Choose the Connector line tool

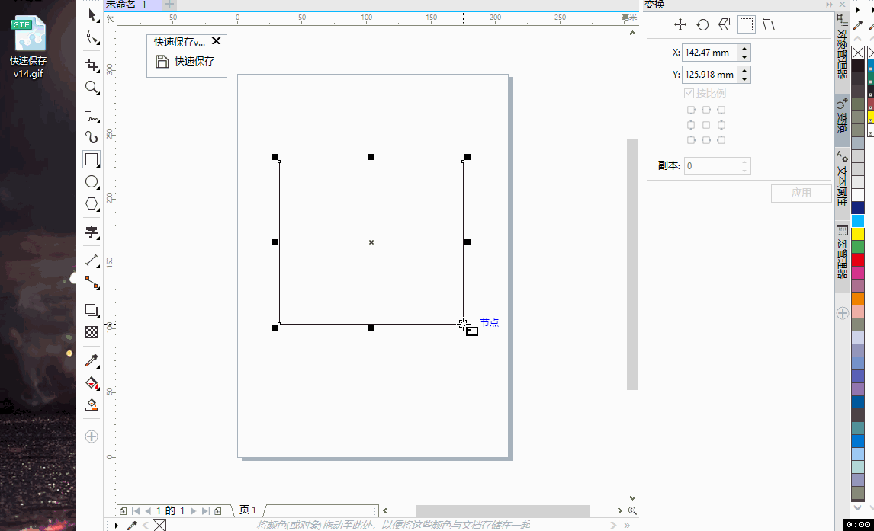[92, 283]
